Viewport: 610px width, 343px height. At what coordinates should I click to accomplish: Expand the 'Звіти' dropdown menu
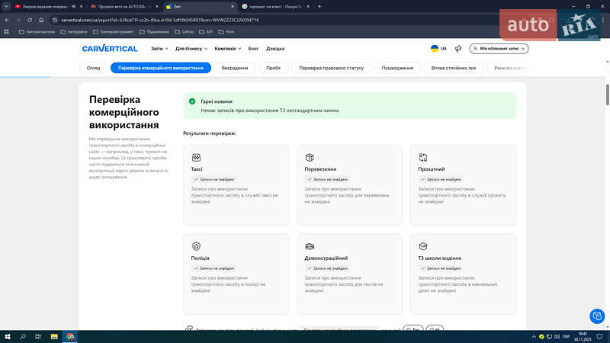coord(159,49)
